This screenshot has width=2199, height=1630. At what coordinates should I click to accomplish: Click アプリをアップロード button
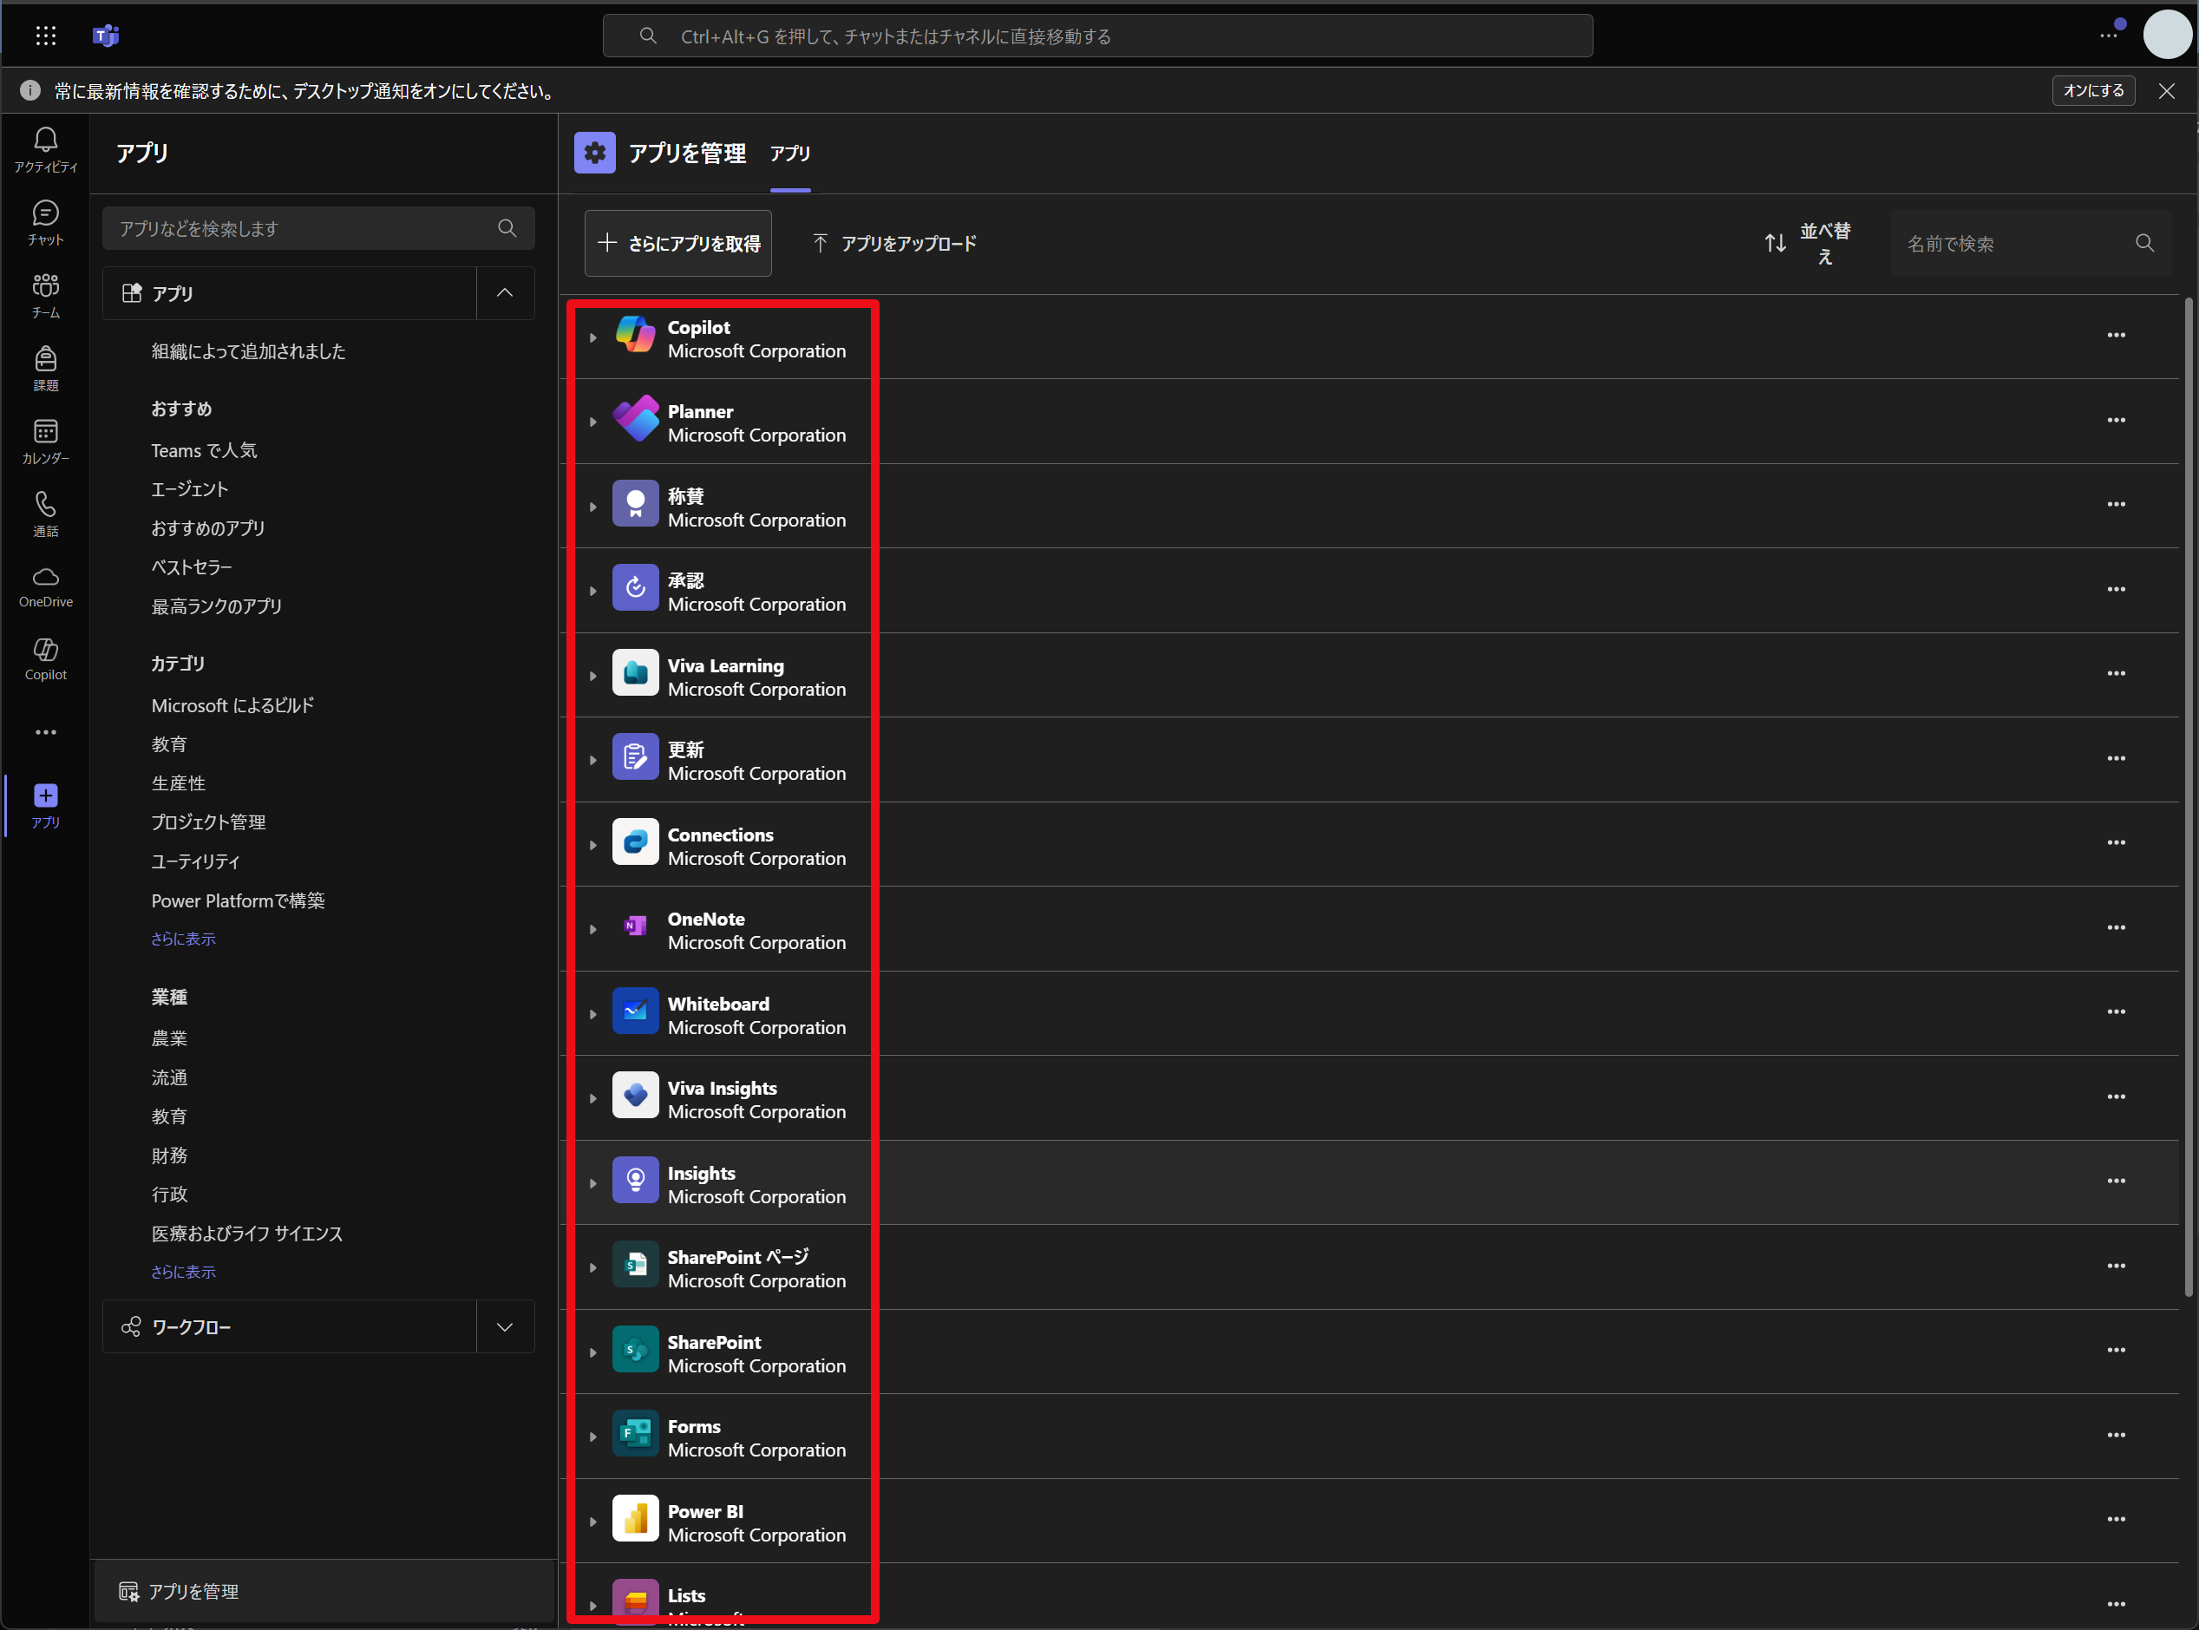coord(893,243)
